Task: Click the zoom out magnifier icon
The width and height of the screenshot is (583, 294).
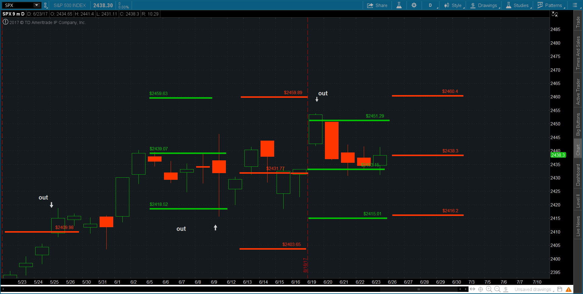Action: coord(497,289)
